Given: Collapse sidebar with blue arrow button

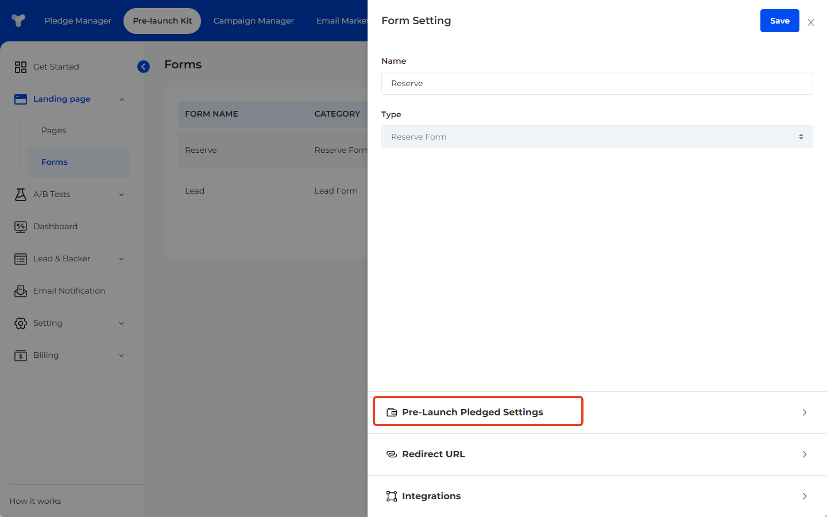Looking at the screenshot, I should tap(144, 67).
